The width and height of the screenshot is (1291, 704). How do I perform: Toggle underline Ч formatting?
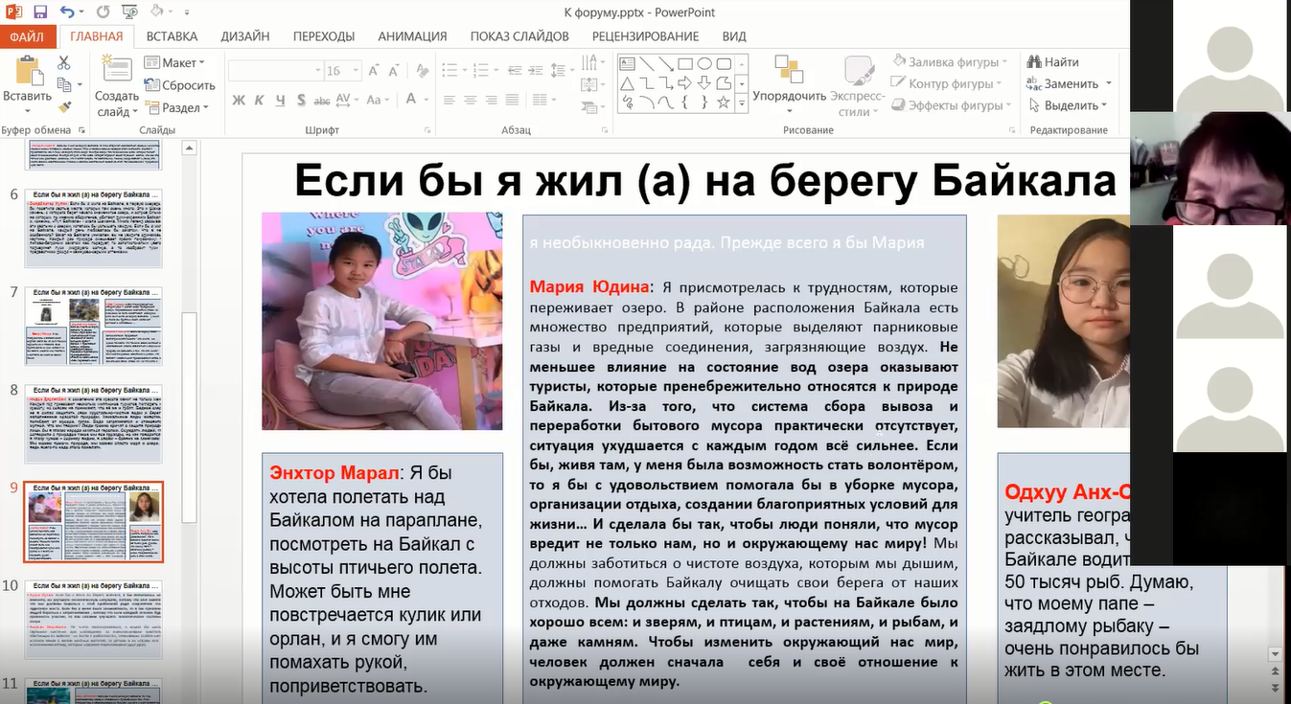click(280, 101)
